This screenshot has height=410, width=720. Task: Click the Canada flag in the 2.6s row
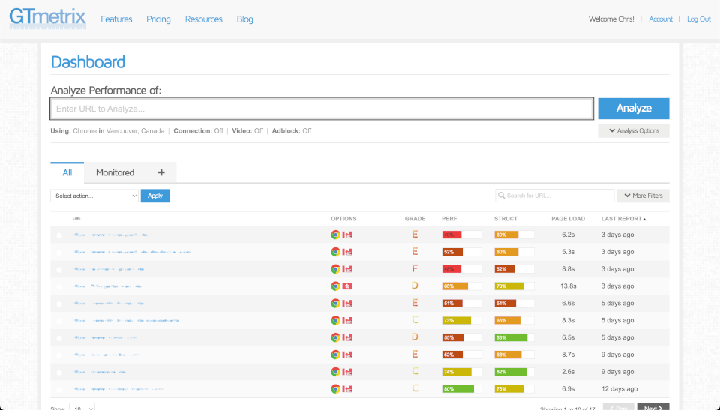(347, 372)
